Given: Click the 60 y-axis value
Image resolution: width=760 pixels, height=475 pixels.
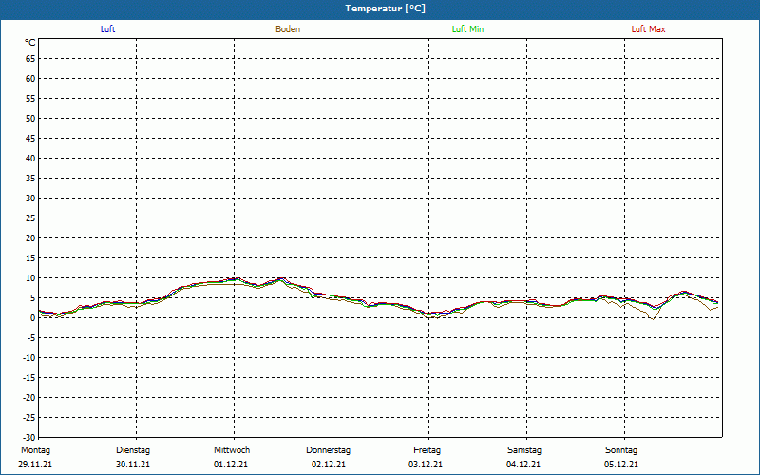Looking at the screenshot, I should tap(30, 79).
